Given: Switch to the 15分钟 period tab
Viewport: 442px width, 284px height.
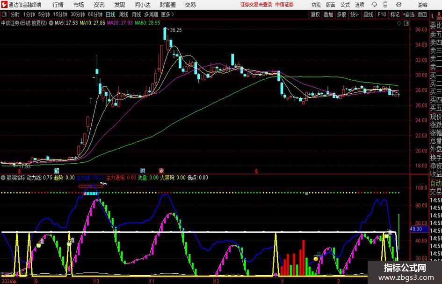Looking at the screenshot, I should click(x=60, y=14).
